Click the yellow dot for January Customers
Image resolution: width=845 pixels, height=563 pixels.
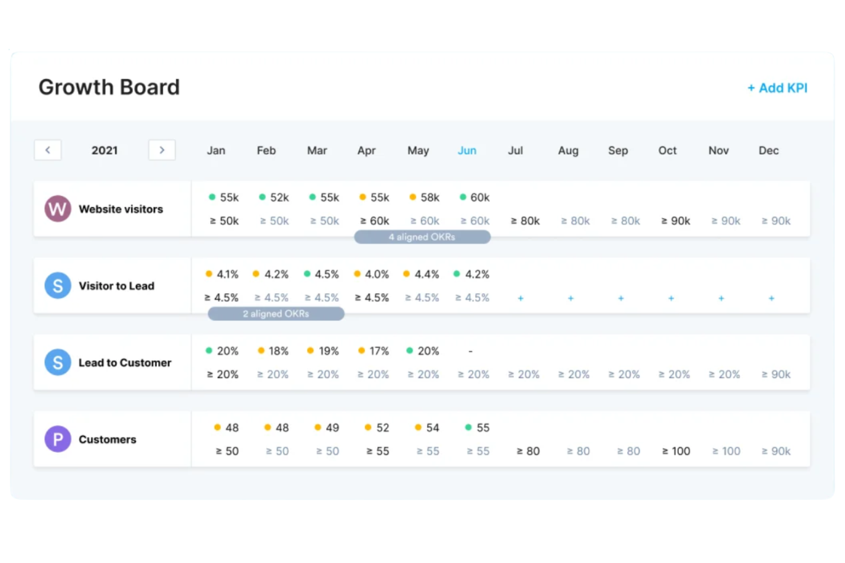click(x=218, y=427)
